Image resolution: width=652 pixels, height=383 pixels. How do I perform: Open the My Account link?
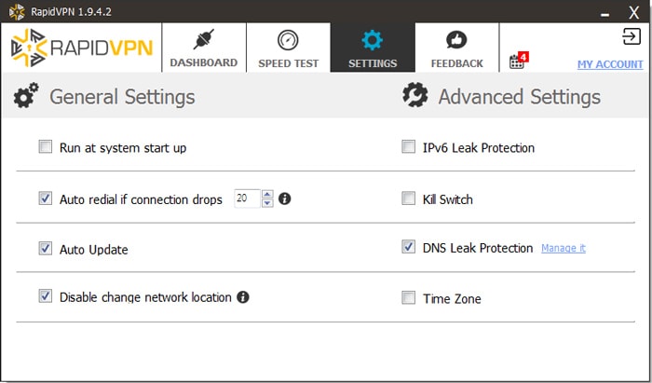click(610, 64)
